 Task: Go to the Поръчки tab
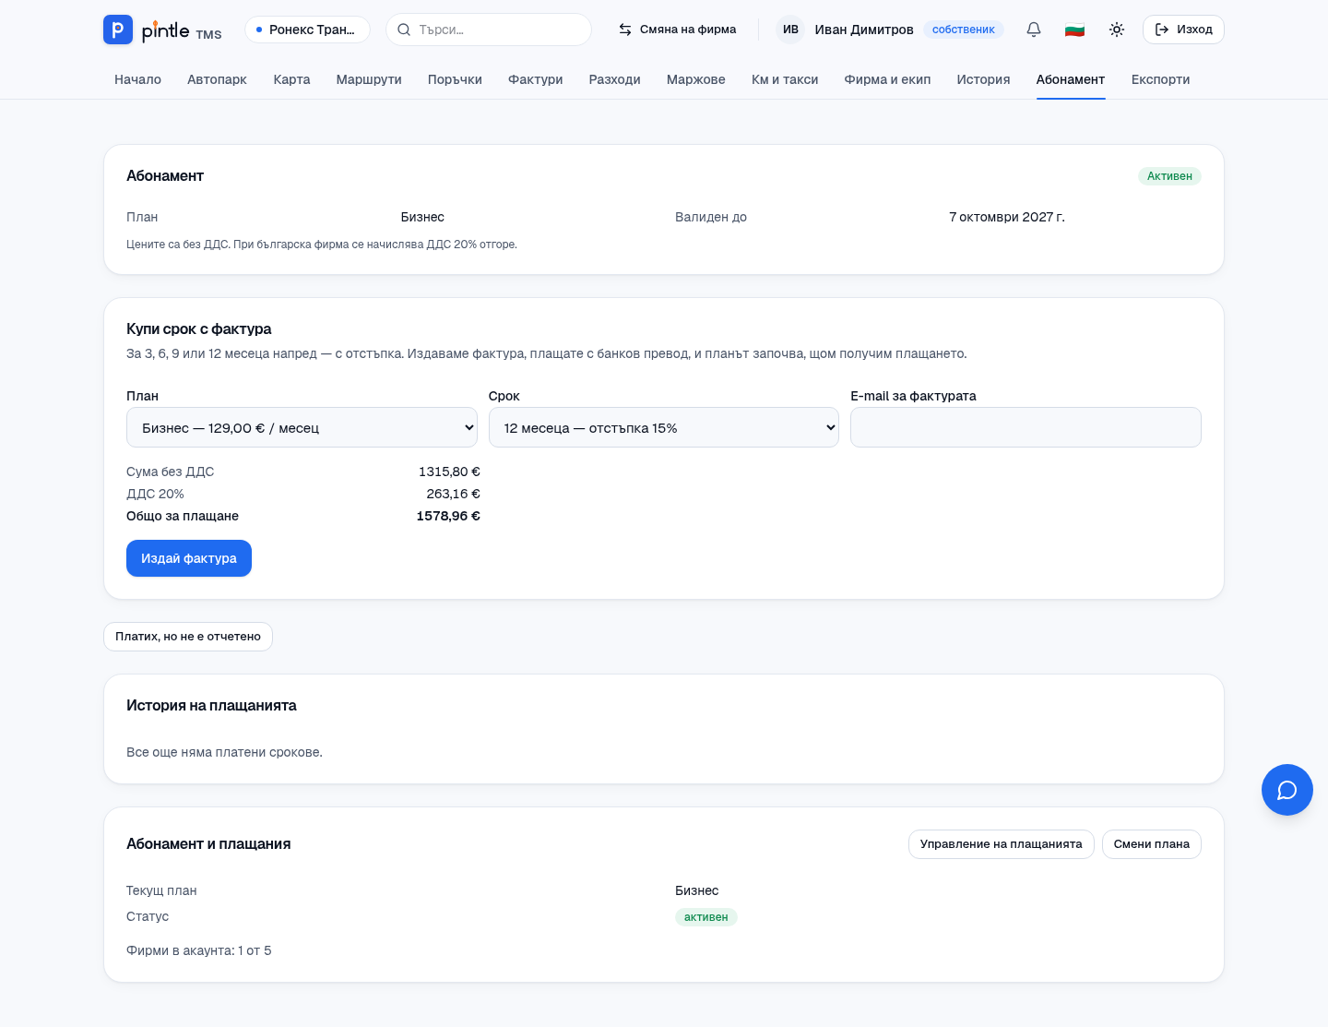(455, 79)
